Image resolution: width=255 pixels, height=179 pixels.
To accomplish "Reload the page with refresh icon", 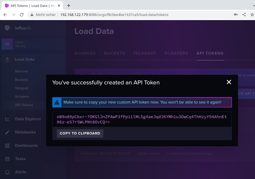I will point(22,15).
